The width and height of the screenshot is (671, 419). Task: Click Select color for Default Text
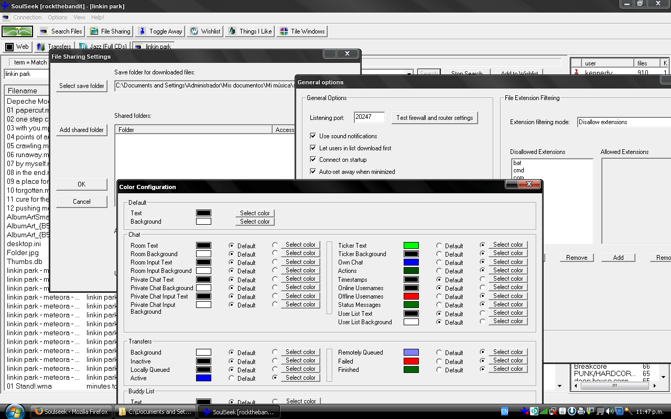click(255, 213)
